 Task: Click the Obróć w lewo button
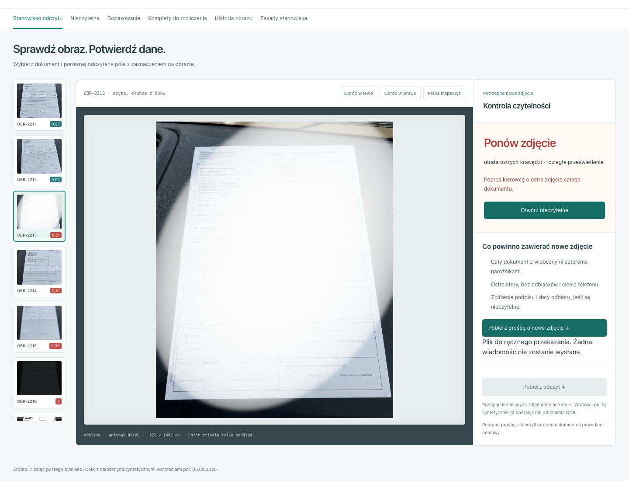pos(359,93)
